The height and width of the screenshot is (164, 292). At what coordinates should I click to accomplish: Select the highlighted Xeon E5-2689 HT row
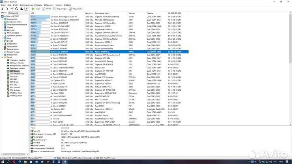coord(122,52)
